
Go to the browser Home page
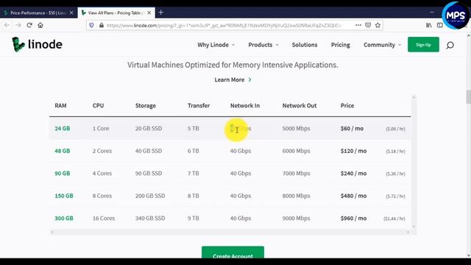40,25
